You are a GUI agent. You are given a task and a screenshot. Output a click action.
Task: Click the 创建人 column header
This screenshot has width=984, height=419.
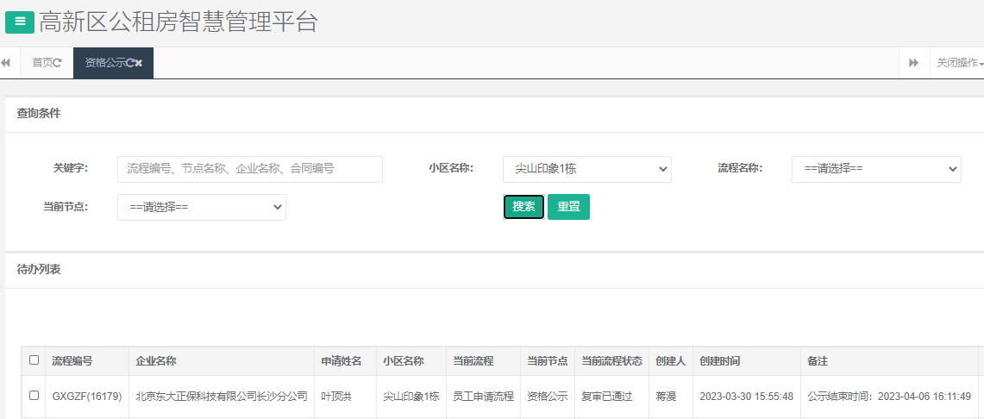pos(671,360)
